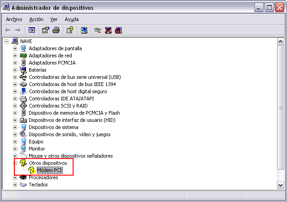Image resolution: width=287 pixels, height=202 pixels.
Task: Click the Adaptadores de red card icon
Action: pyautogui.click(x=23, y=56)
